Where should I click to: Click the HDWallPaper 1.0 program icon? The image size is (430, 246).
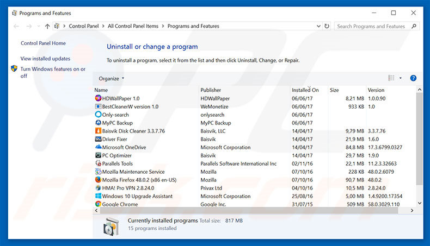(x=98, y=98)
